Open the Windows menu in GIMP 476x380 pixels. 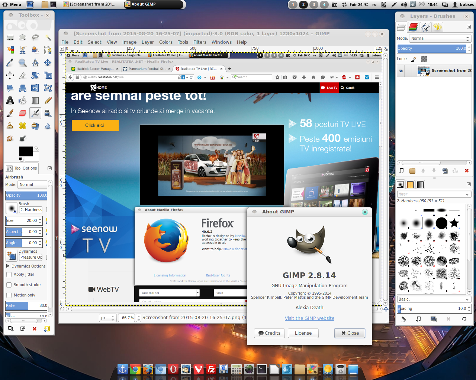(222, 42)
